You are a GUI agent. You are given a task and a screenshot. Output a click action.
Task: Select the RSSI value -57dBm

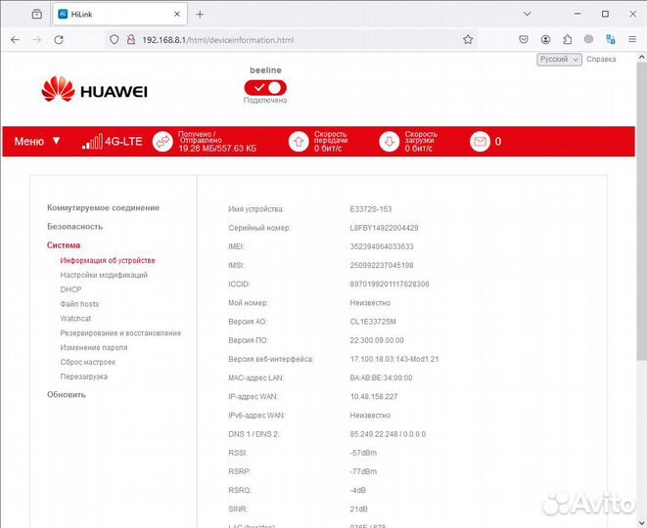(363, 453)
